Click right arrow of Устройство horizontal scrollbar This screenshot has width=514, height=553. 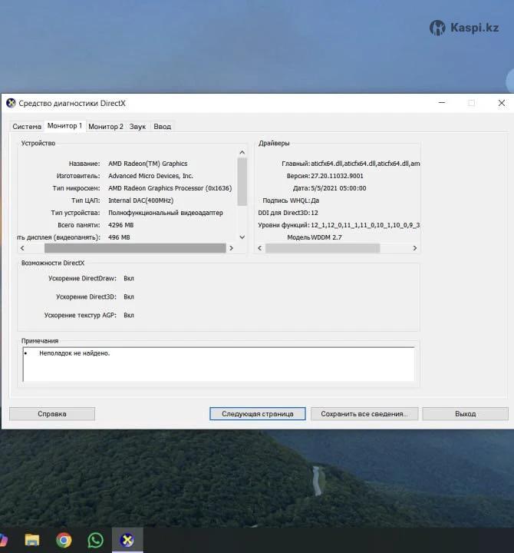click(231, 249)
